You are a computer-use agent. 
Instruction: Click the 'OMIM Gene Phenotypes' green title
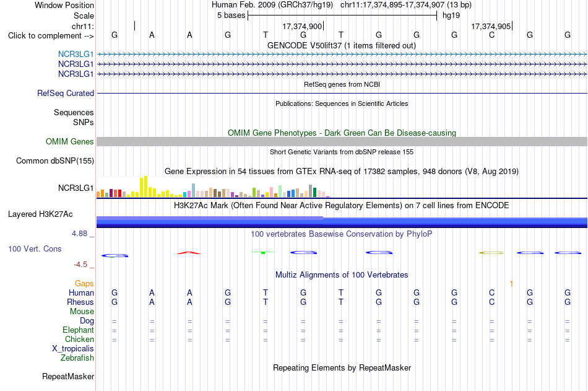tap(342, 133)
